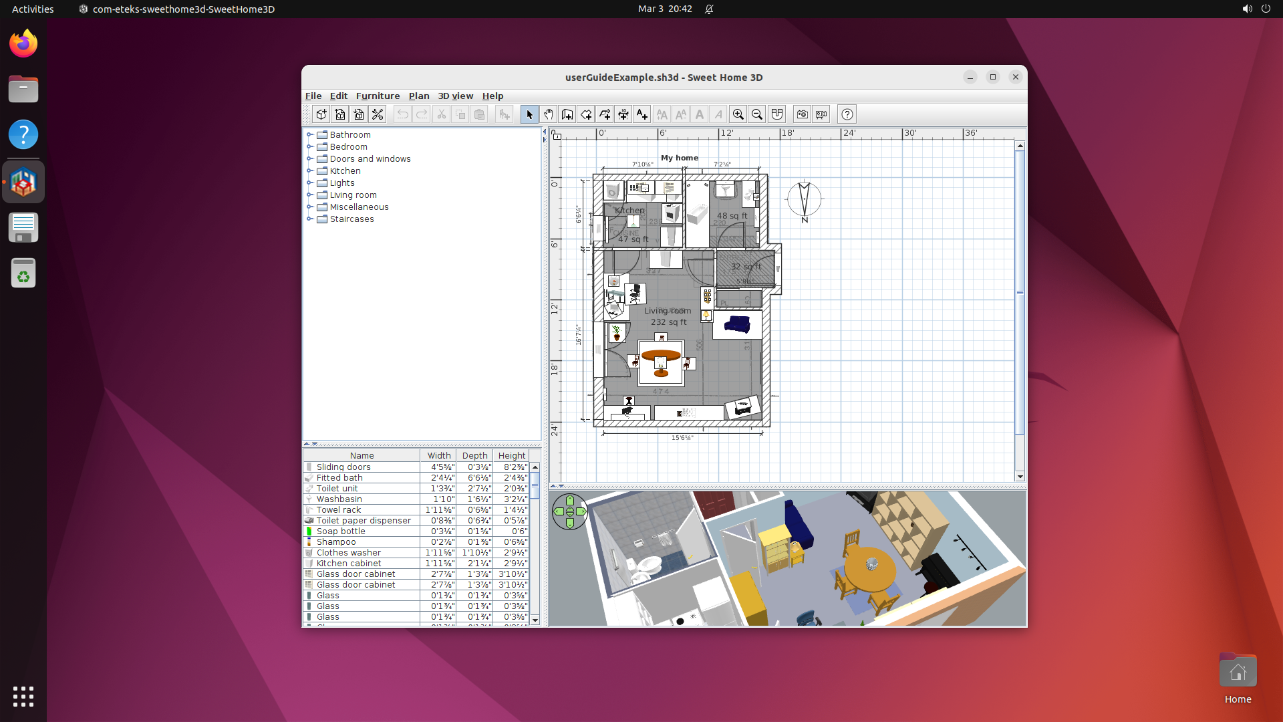Open Firefox from the dock
Viewport: 1283px width, 722px height.
point(23,43)
